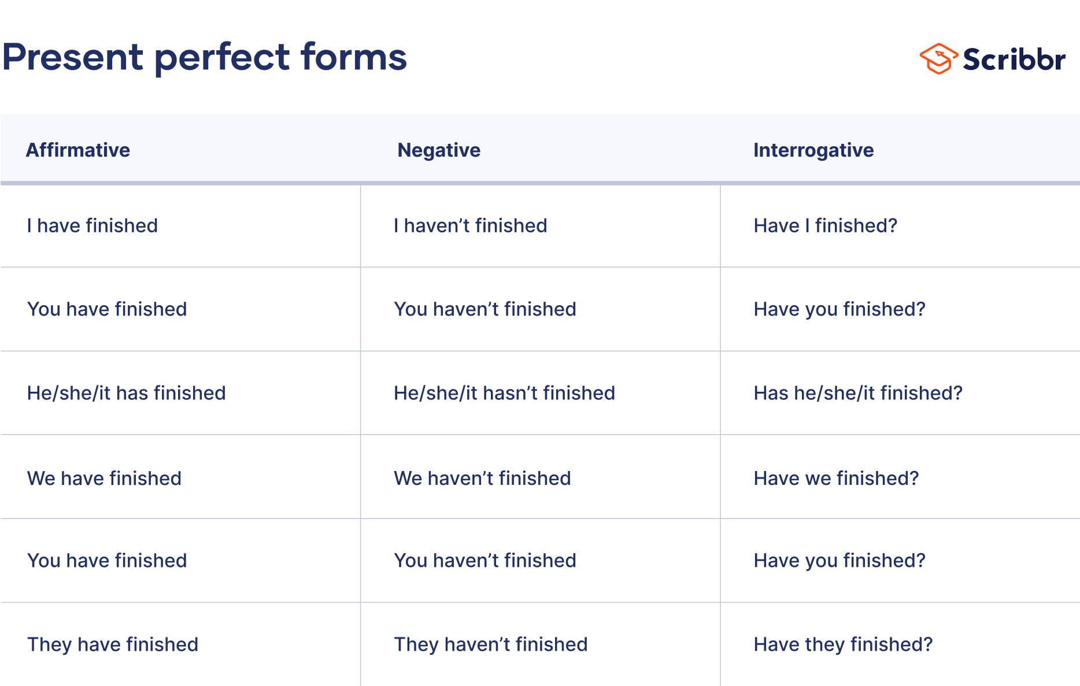Click the 'Has he/she/it finished?' cell
Screen dimensions: 1080x686
(x=858, y=393)
